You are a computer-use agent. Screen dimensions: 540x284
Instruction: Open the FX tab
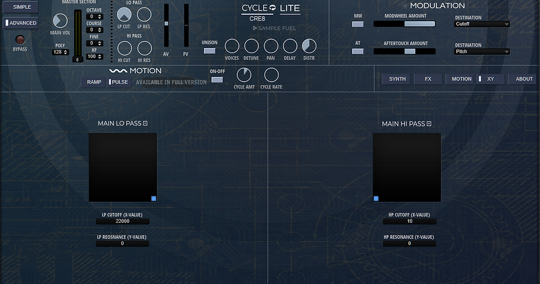tap(428, 79)
